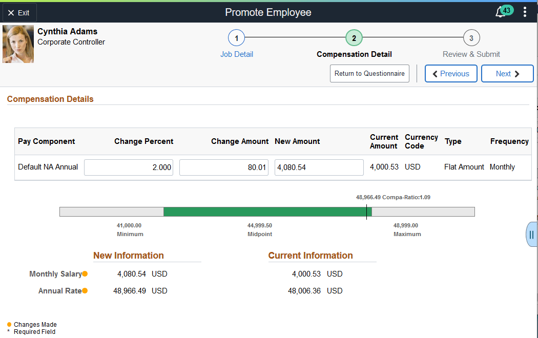Click the changed indicator beside Monthly Salary
This screenshot has height=338, width=538.
86,273
